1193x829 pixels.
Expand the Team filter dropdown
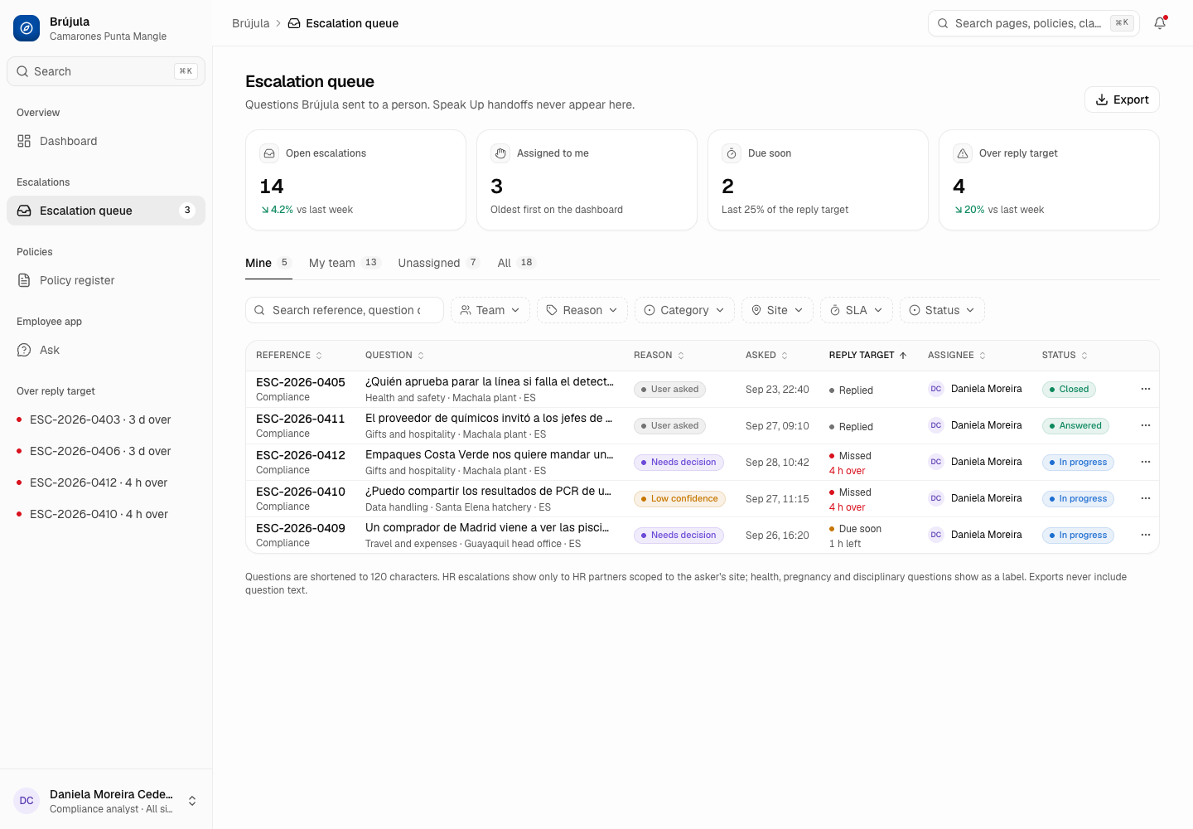click(x=490, y=310)
